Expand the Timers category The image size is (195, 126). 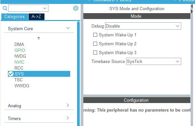click(x=39, y=118)
